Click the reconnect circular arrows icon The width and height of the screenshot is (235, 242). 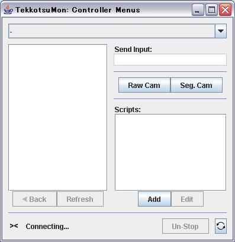(x=221, y=226)
